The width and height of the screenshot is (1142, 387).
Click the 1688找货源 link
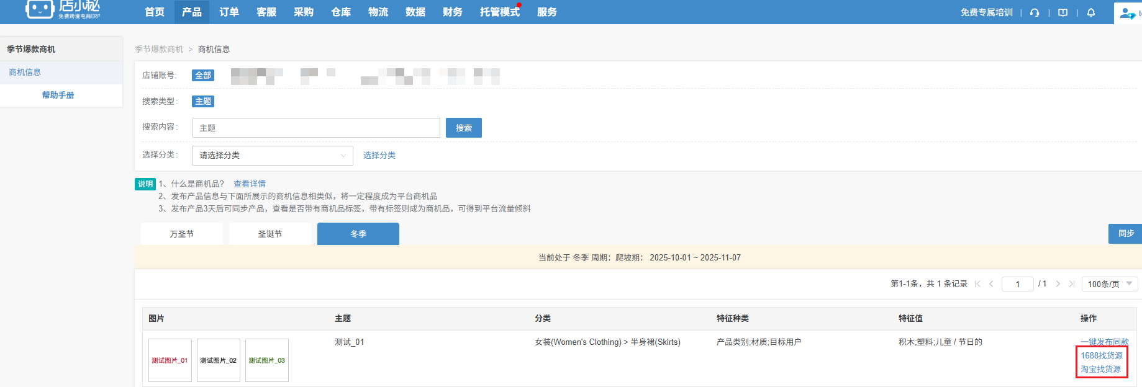1101,355
